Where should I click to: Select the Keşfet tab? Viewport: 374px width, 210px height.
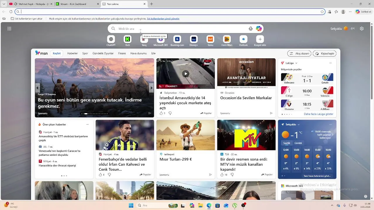(57, 53)
